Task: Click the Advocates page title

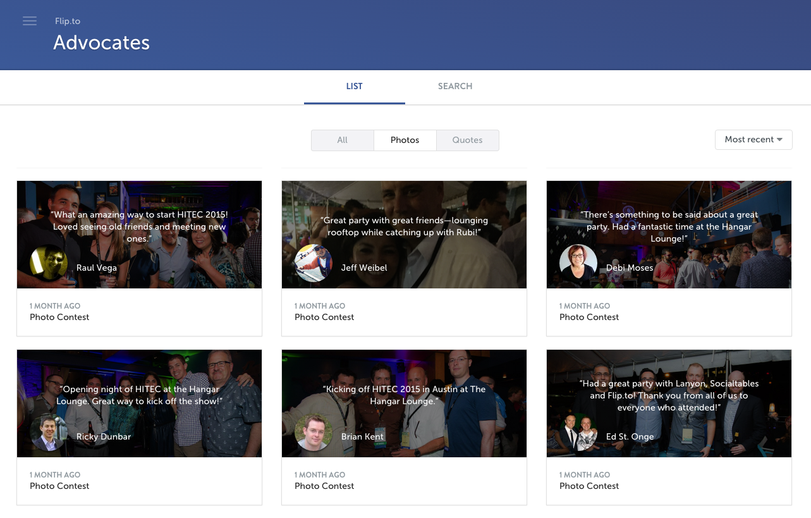Action: [x=102, y=43]
